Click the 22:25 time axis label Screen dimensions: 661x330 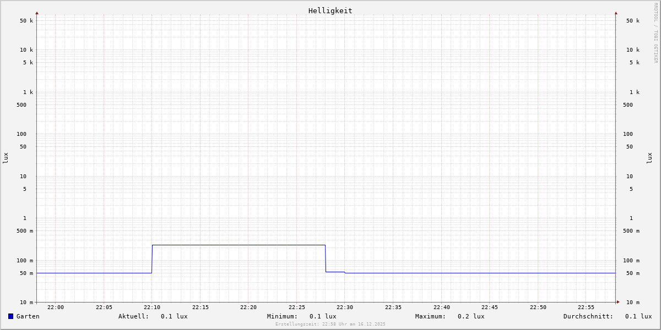point(297,307)
